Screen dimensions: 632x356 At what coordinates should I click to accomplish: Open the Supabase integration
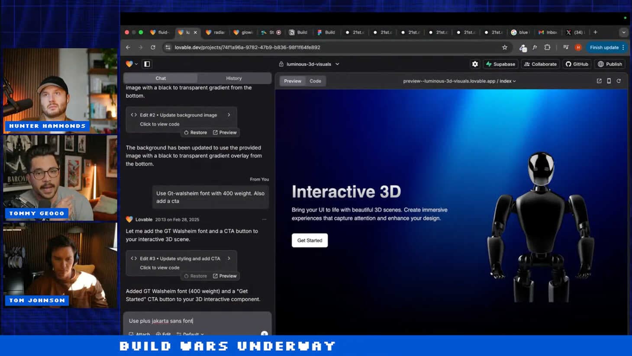(500, 64)
